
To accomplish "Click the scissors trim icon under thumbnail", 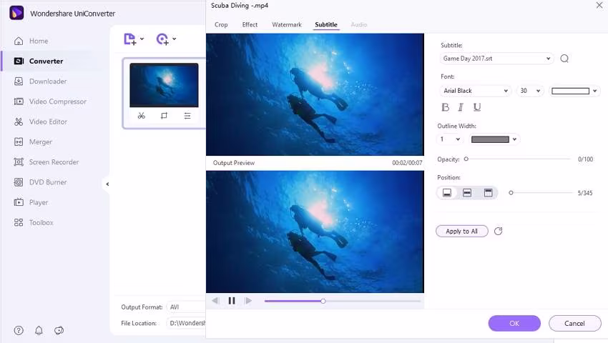I will [141, 116].
